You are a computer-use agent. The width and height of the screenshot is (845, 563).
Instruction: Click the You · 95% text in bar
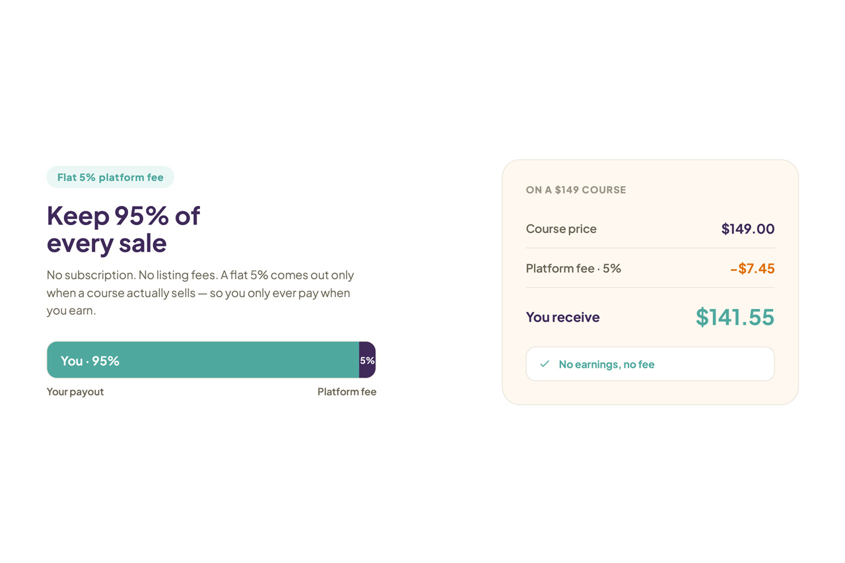[90, 360]
